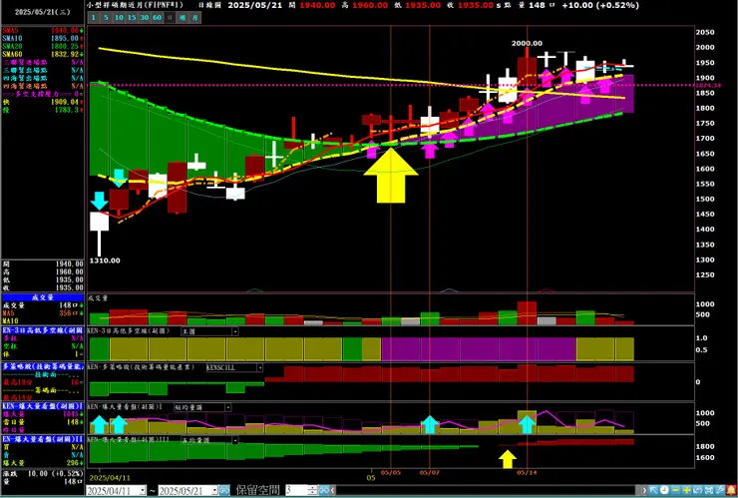Zoom in chart with yellow plus icon
This screenshot has height=498, width=738.
[686, 490]
